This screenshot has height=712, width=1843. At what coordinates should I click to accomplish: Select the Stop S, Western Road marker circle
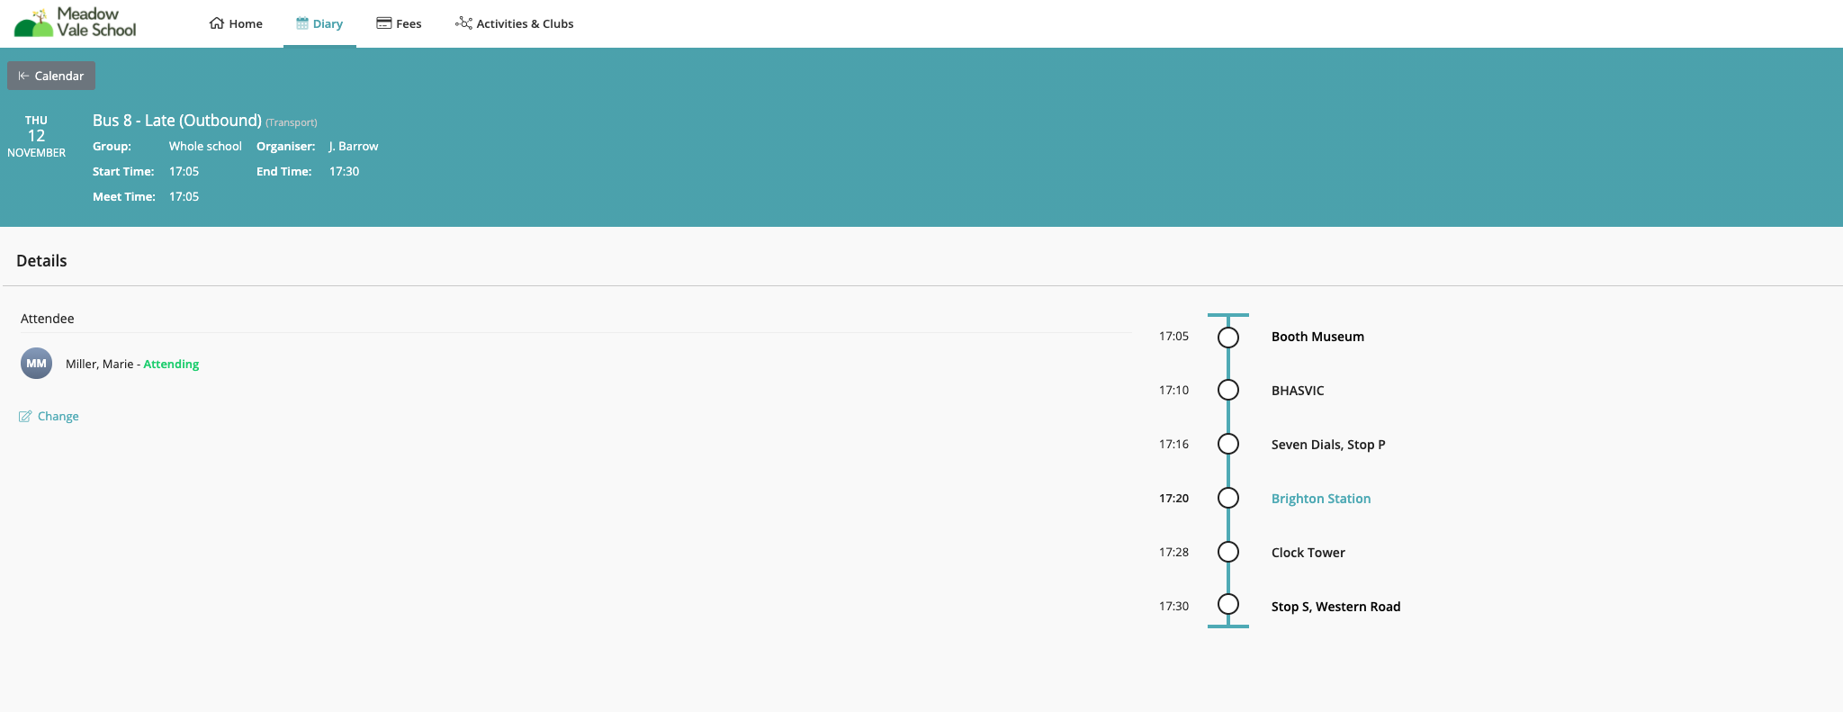(x=1228, y=604)
